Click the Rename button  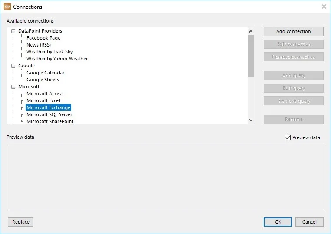click(x=293, y=120)
